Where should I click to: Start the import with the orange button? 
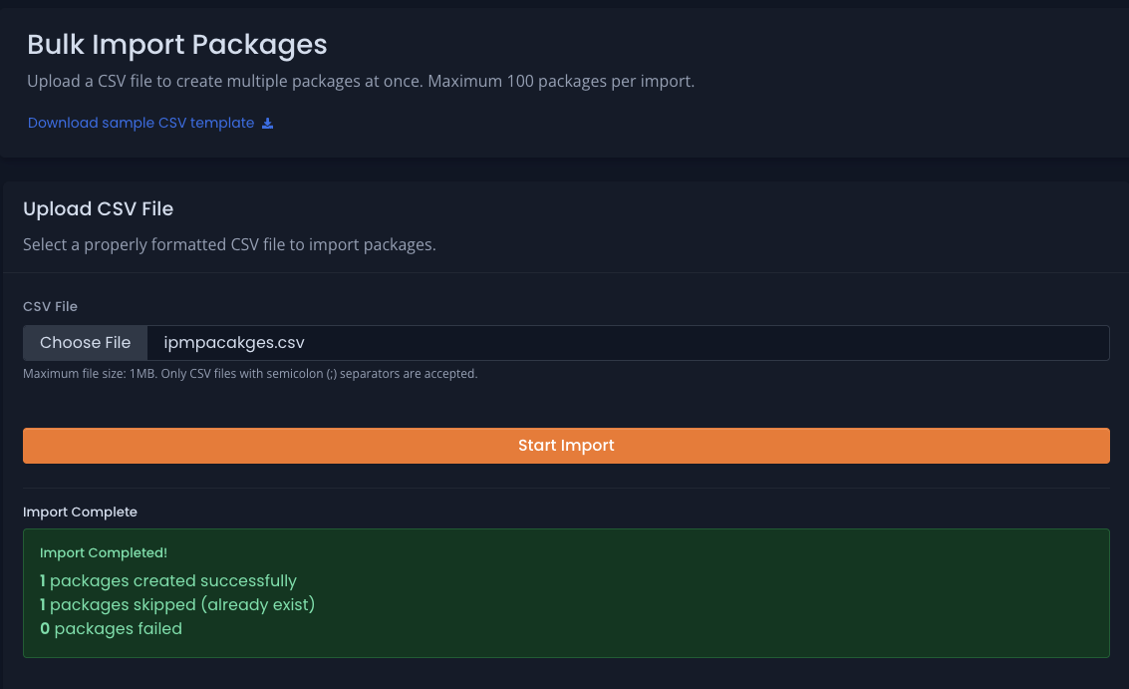566,446
